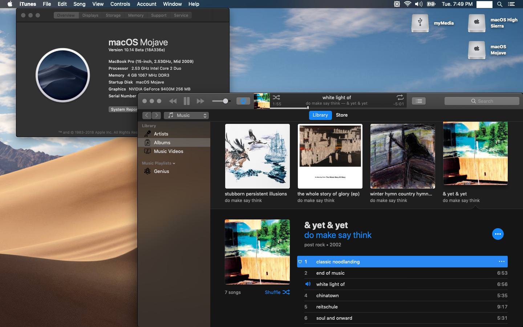Open the iTunes menu

(28, 4)
